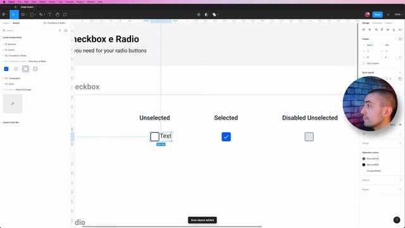This screenshot has width=405, height=228.
Task: Click the Text label on canvas
Action: [166, 136]
